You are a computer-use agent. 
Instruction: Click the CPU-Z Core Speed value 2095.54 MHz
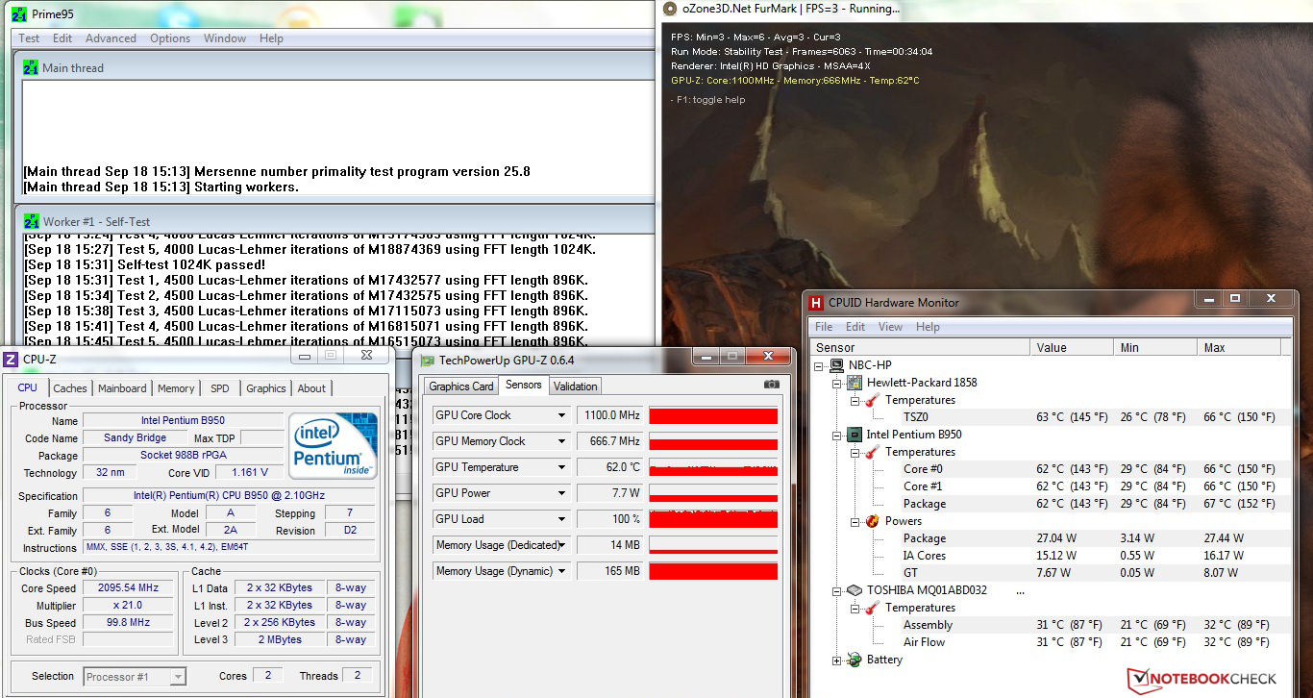click(129, 588)
